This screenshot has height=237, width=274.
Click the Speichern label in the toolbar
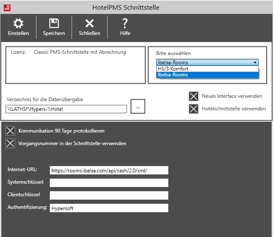point(54,33)
